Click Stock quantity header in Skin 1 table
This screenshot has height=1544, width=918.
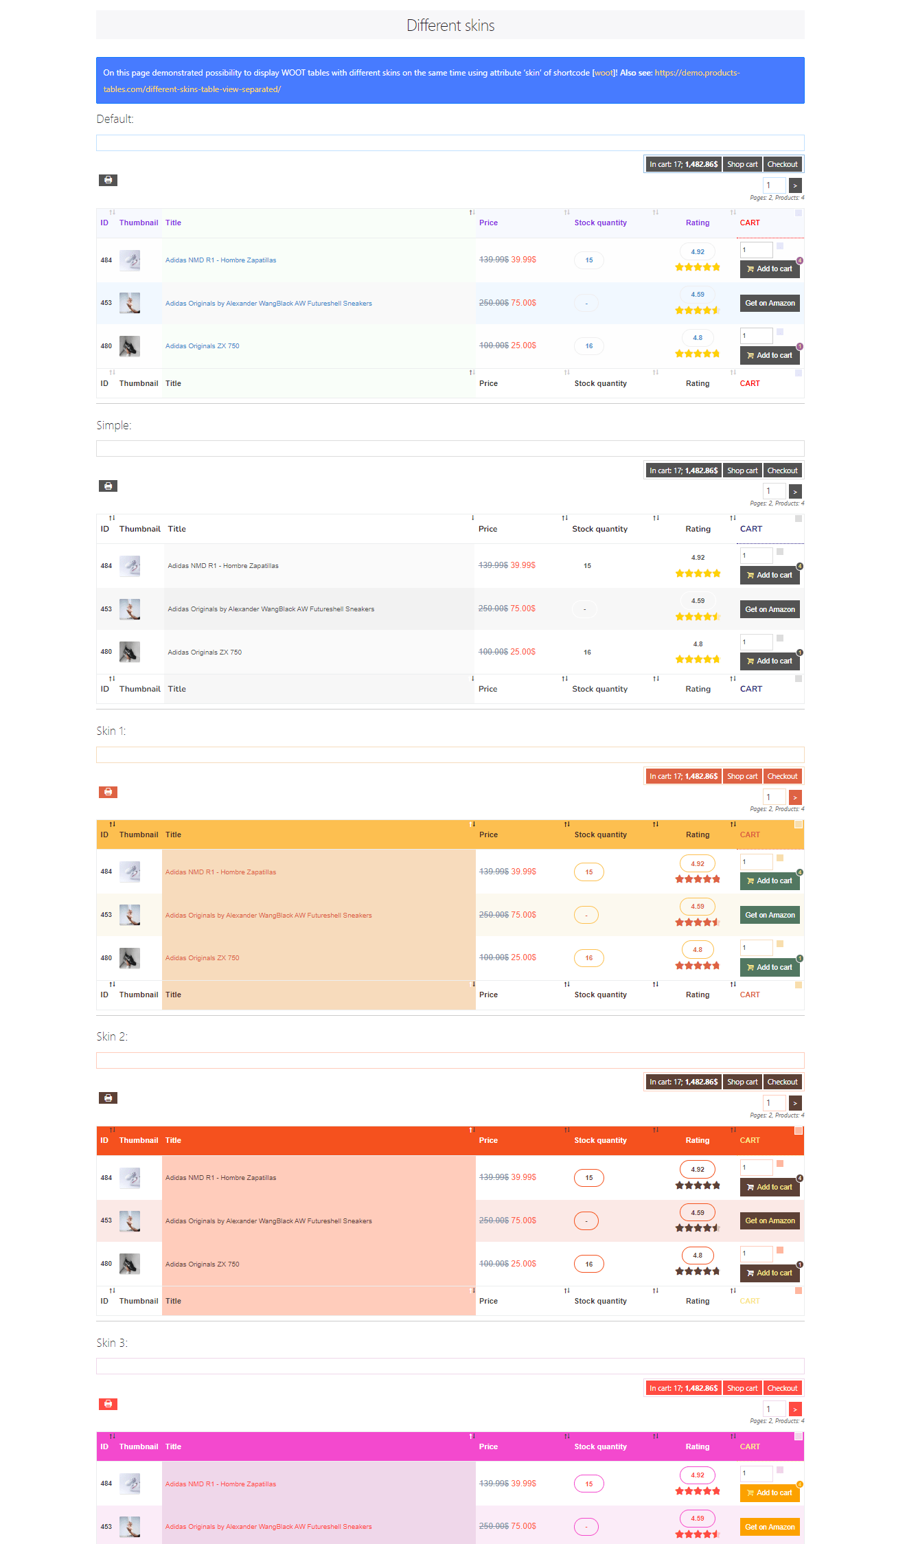(600, 835)
